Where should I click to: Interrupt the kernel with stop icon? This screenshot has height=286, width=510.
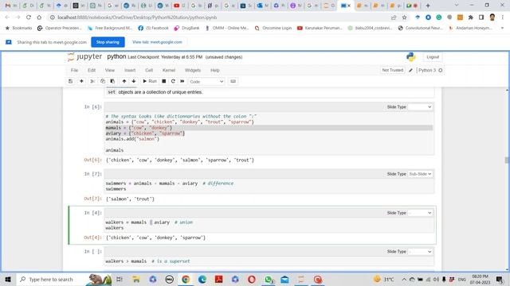click(x=164, y=81)
